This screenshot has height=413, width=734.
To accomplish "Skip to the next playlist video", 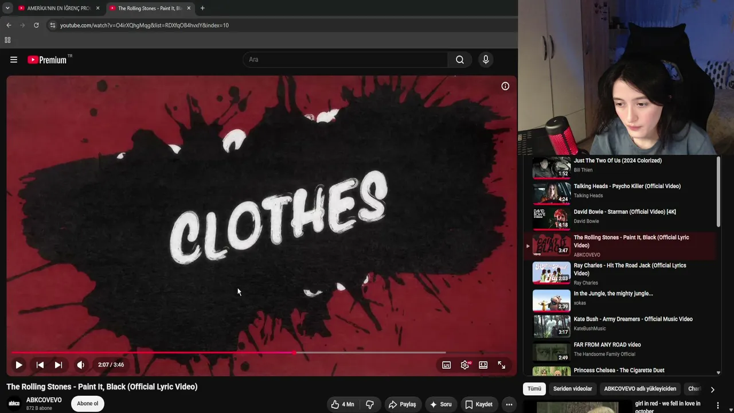I will [x=58, y=365].
